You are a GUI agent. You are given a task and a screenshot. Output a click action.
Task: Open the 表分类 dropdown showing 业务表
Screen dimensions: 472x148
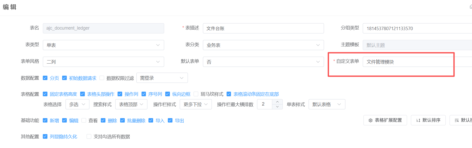coord(263,45)
